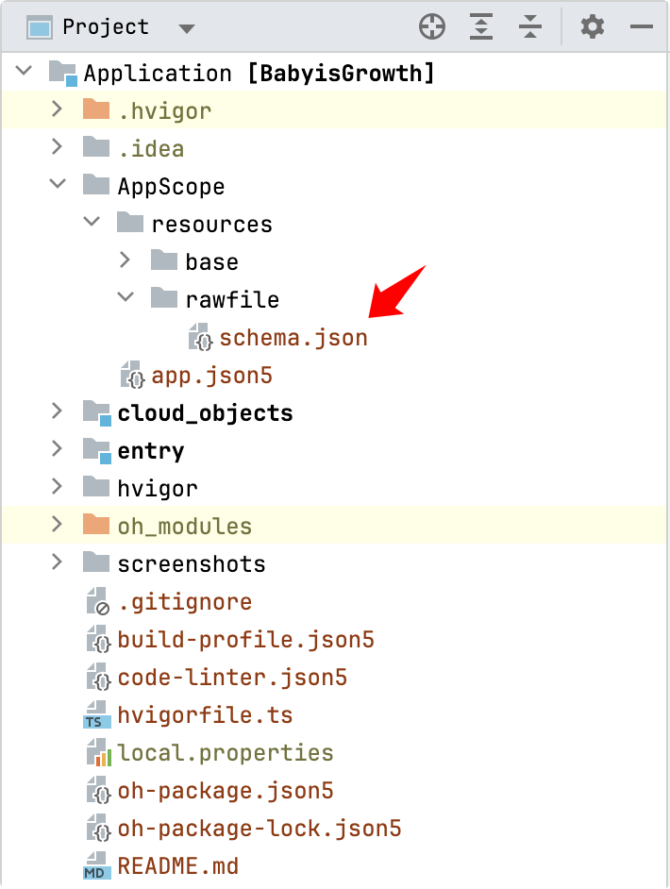The image size is (670, 889).
Task: Select the oh-package-lock.json5 file
Action: 260,829
